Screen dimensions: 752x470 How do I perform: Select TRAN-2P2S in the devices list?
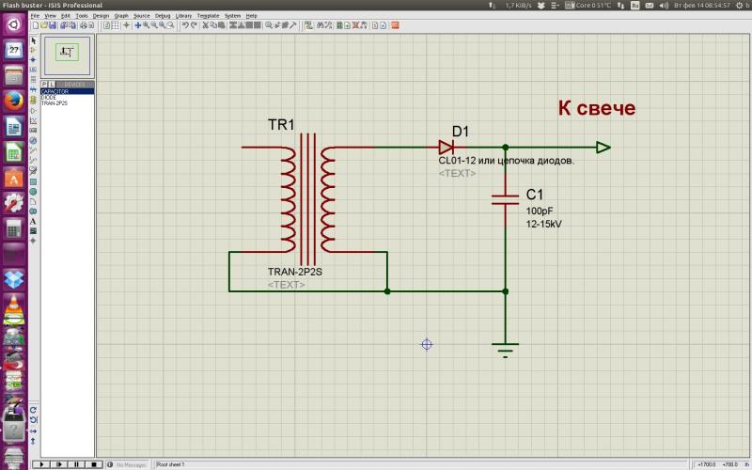tap(55, 102)
